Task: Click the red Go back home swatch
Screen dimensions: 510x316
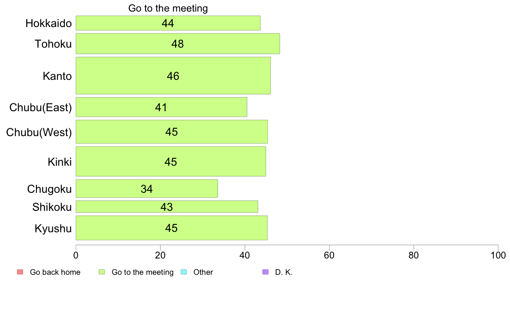Action: pos(20,272)
